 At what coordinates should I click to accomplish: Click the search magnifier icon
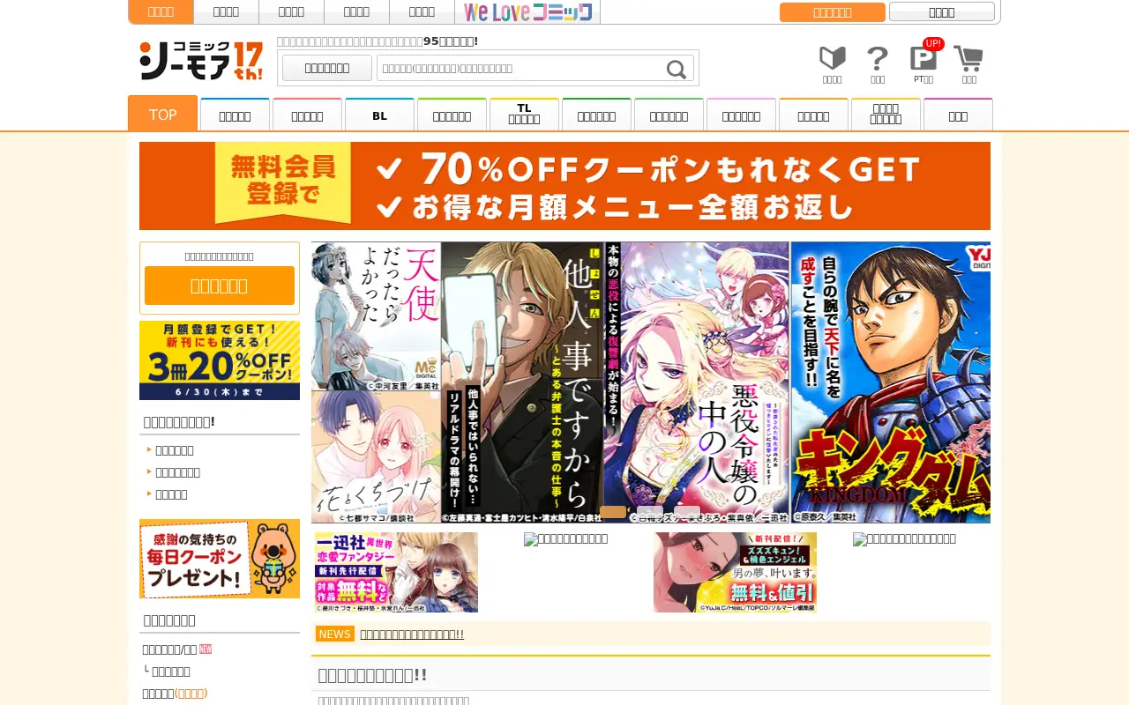click(x=677, y=69)
